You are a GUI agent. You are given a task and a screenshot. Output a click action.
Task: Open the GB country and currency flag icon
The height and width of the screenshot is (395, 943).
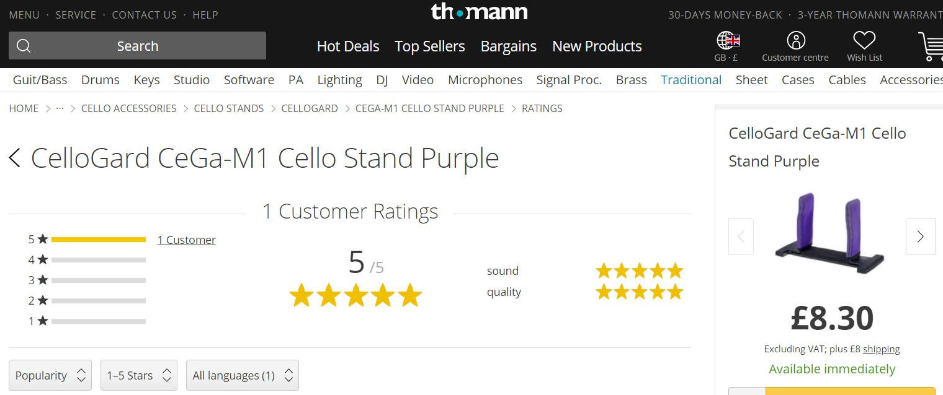point(728,41)
